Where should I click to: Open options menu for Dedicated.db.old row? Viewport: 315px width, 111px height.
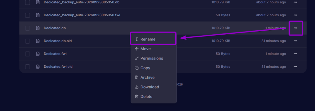point(295,41)
